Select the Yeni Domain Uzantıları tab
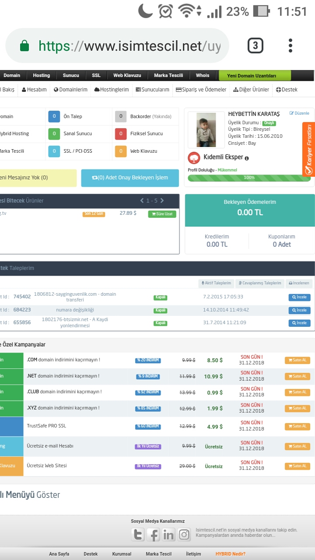Image resolution: width=315 pixels, height=560 pixels. (x=255, y=75)
